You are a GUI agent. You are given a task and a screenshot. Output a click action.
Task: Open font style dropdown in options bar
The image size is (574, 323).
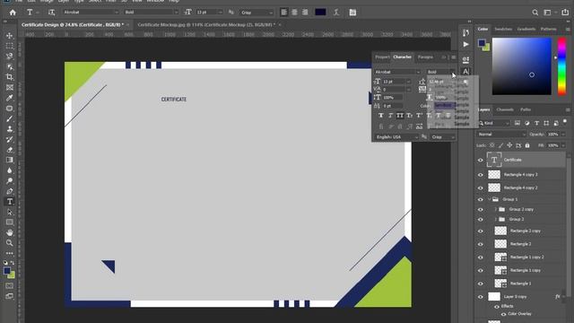[x=151, y=12]
